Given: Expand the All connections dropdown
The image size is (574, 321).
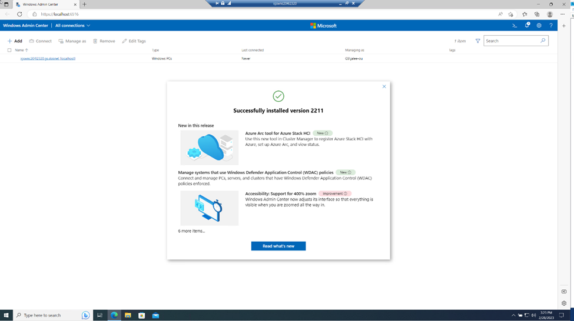Looking at the screenshot, I should click(72, 26).
